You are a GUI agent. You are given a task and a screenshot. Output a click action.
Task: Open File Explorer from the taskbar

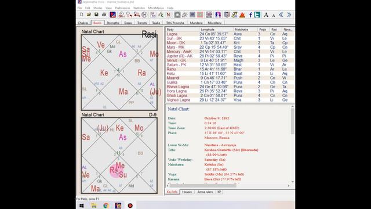pyautogui.click(x=94, y=206)
